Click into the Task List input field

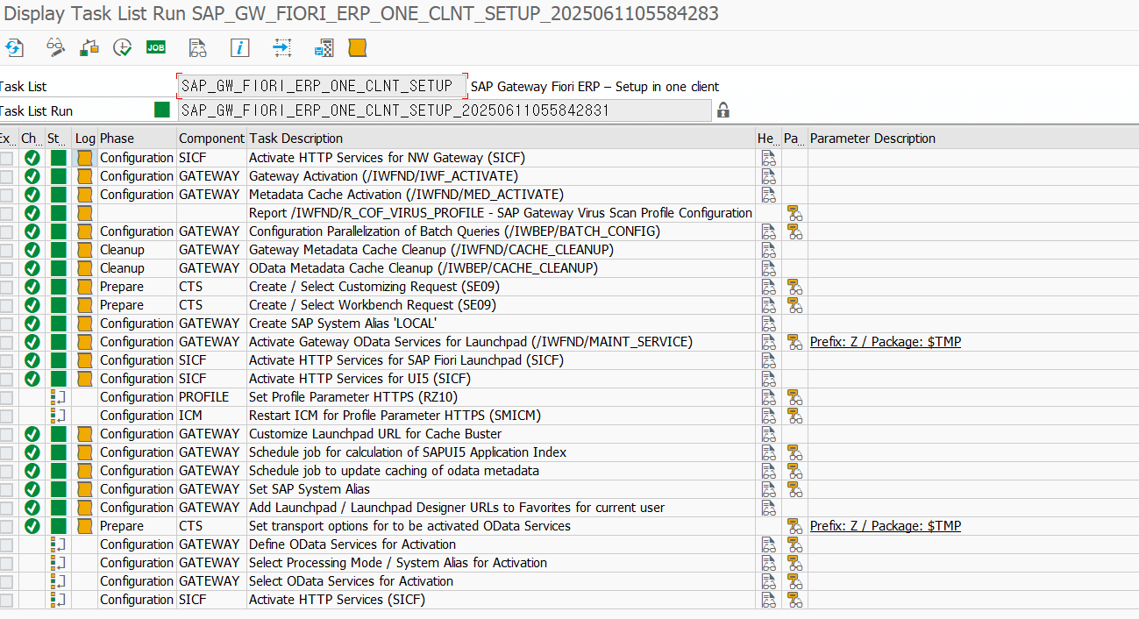[x=322, y=86]
